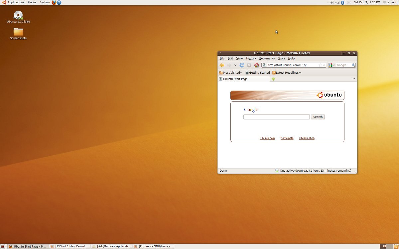
Task: Bookmark this page with the star icon
Action: pos(320,65)
